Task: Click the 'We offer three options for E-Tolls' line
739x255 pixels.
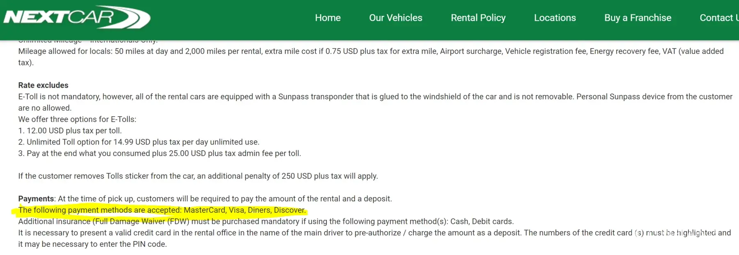Action: click(x=77, y=119)
